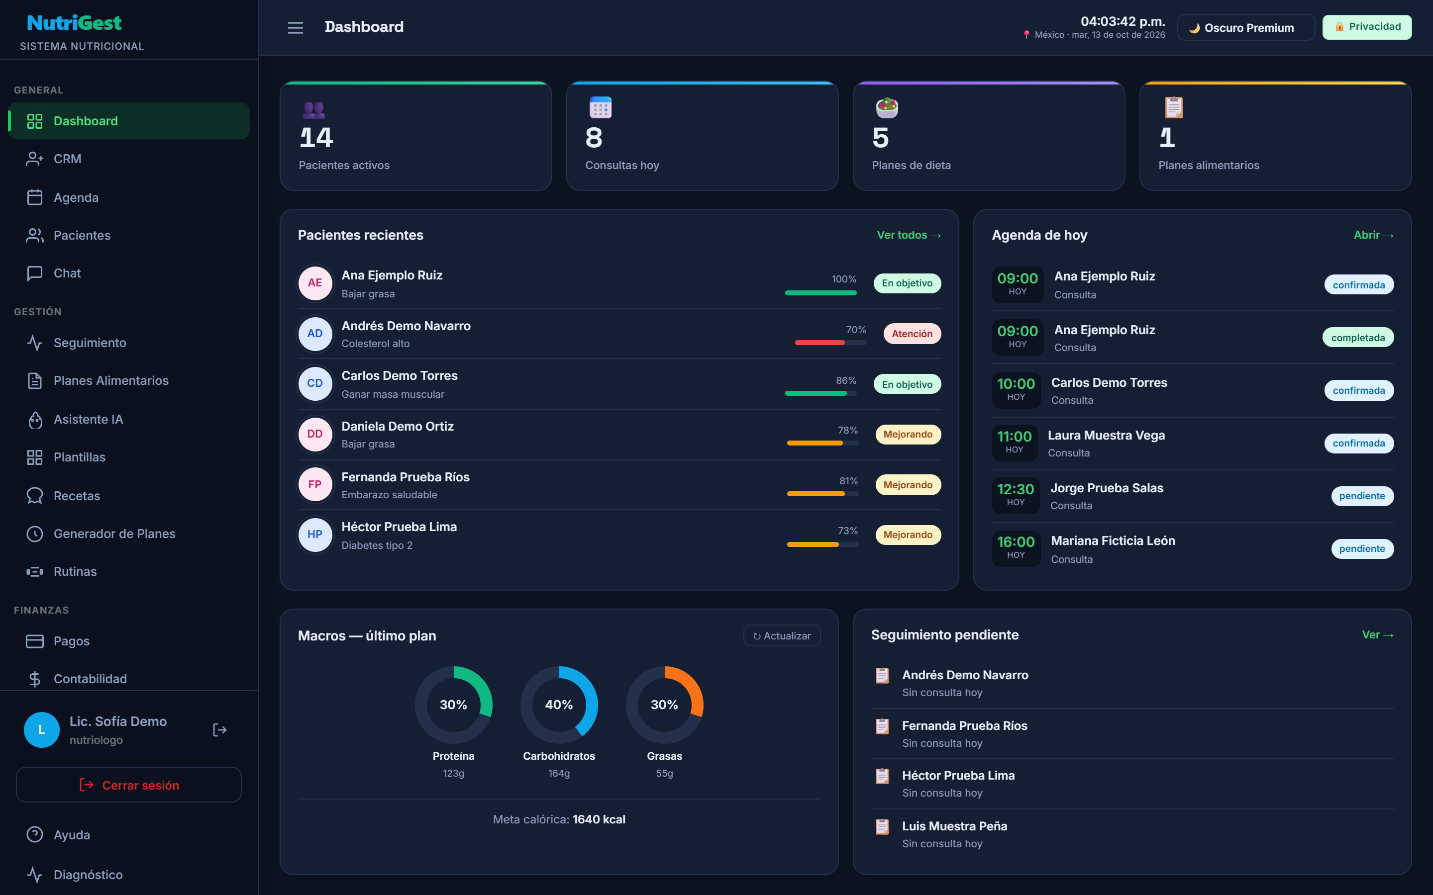
Task: Click the Chat bubble icon
Action: [x=34, y=273]
